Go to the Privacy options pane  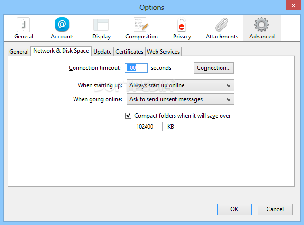coord(182,28)
